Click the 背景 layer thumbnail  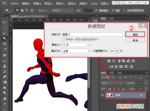pos(110,95)
